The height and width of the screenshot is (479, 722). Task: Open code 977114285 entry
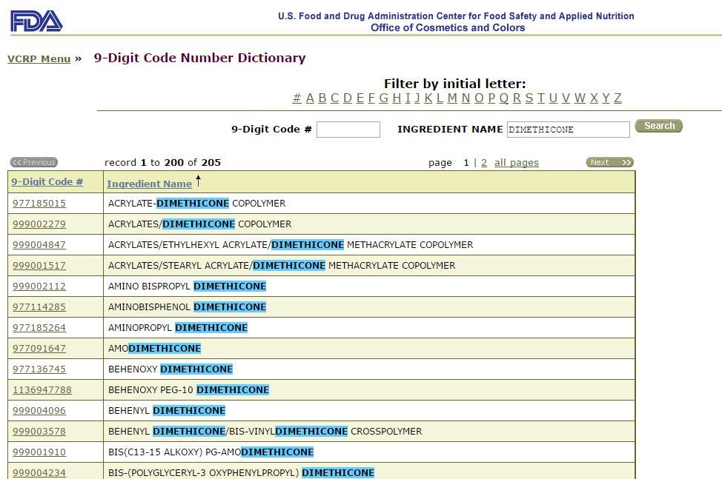(x=39, y=307)
